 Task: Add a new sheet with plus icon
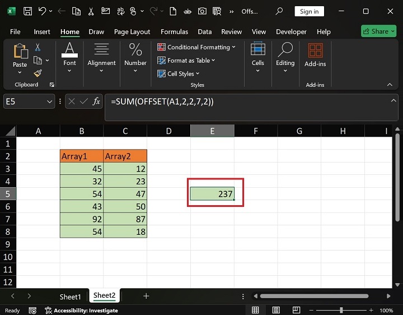(x=146, y=296)
